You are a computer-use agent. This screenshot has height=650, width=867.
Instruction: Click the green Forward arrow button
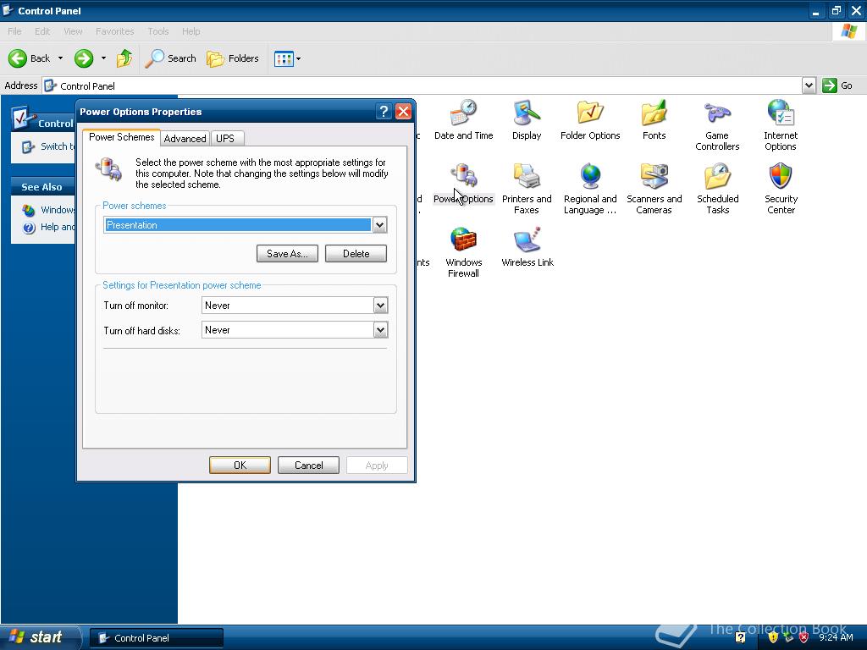(x=84, y=58)
